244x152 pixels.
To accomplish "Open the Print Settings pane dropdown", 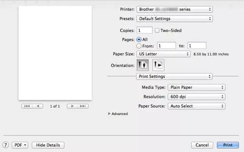I will point(174,76).
